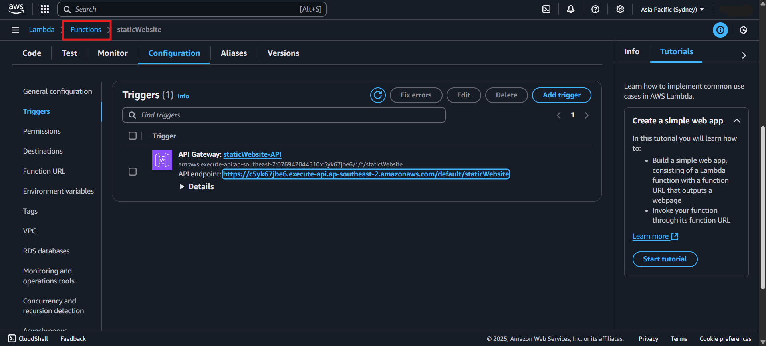This screenshot has width=766, height=346.
Task: Open Destinations in the configuration sidebar
Action: (x=43, y=151)
